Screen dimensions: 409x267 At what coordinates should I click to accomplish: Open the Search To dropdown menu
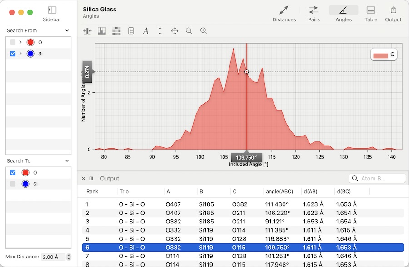point(67,161)
